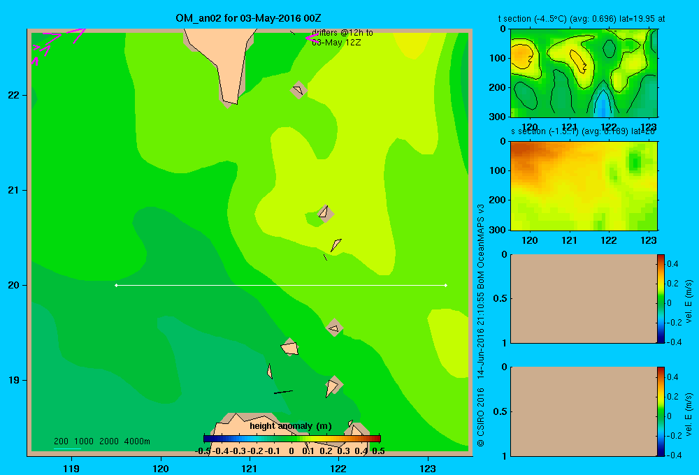Click the '-0.5' tick on height anomaly colorbar
This screenshot has height=475, width=699.
pyautogui.click(x=203, y=451)
